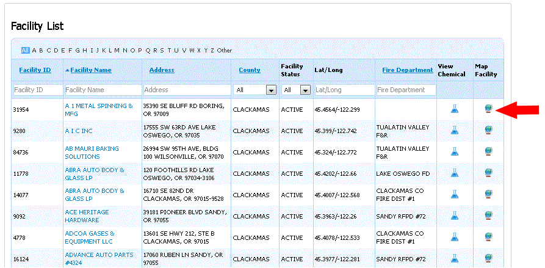This screenshot has height=268, width=545.
Task: View chemicals for Ace Heritage Hardware
Action: click(x=455, y=215)
